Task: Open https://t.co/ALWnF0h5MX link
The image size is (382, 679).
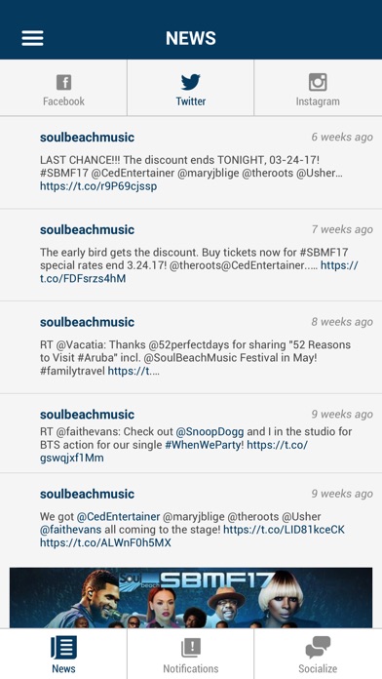Action: pyautogui.click(x=105, y=542)
